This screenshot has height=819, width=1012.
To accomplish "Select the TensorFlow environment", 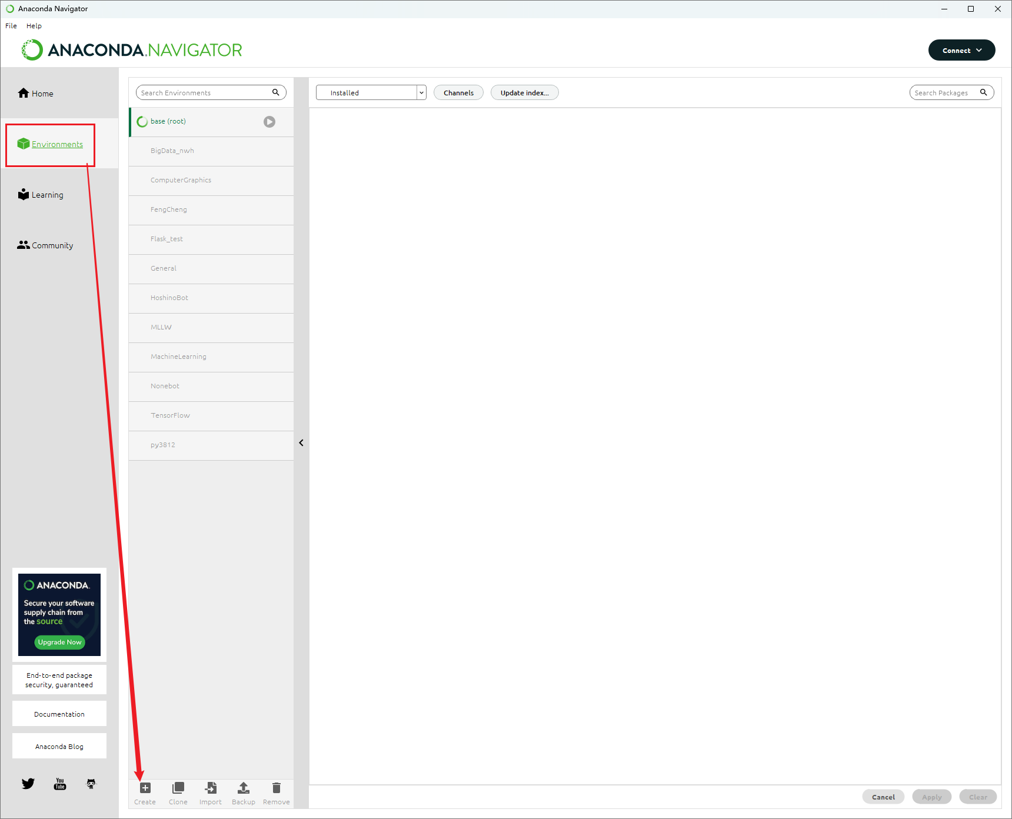I will [x=211, y=416].
